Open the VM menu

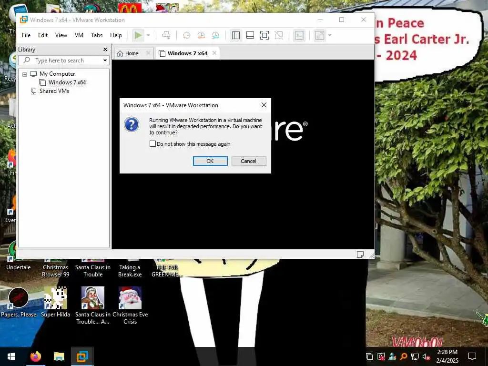point(79,35)
